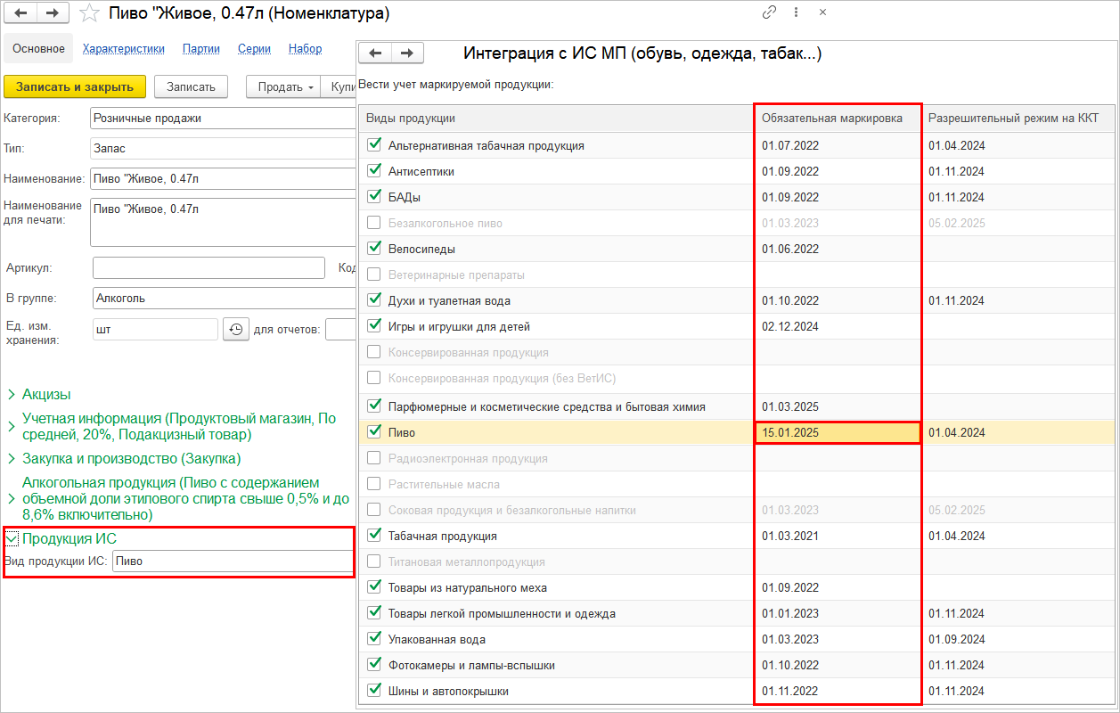Click the history icon next to storage unit
Image resolution: width=1120 pixels, height=713 pixels.
[235, 329]
